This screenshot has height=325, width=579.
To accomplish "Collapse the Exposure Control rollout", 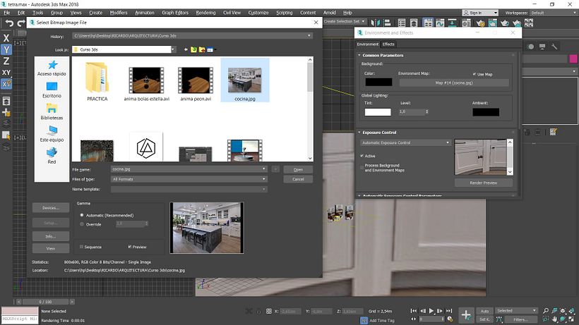I will click(359, 133).
